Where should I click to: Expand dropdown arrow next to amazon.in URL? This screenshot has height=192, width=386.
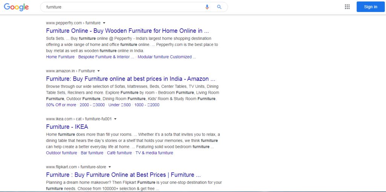(99, 71)
